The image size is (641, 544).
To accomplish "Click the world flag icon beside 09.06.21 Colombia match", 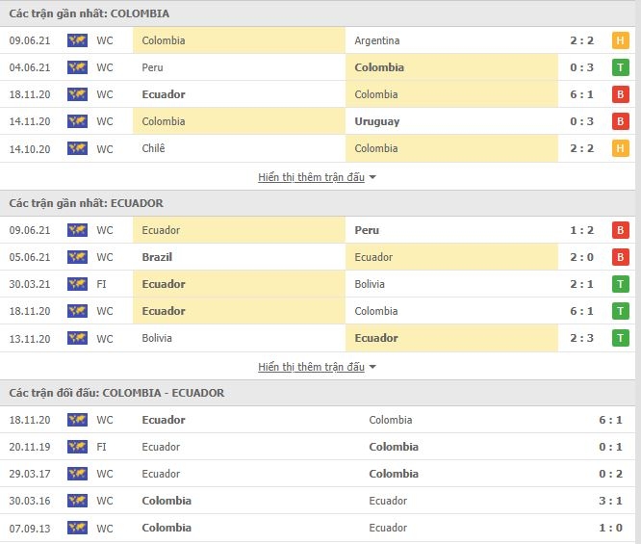I will click(77, 40).
